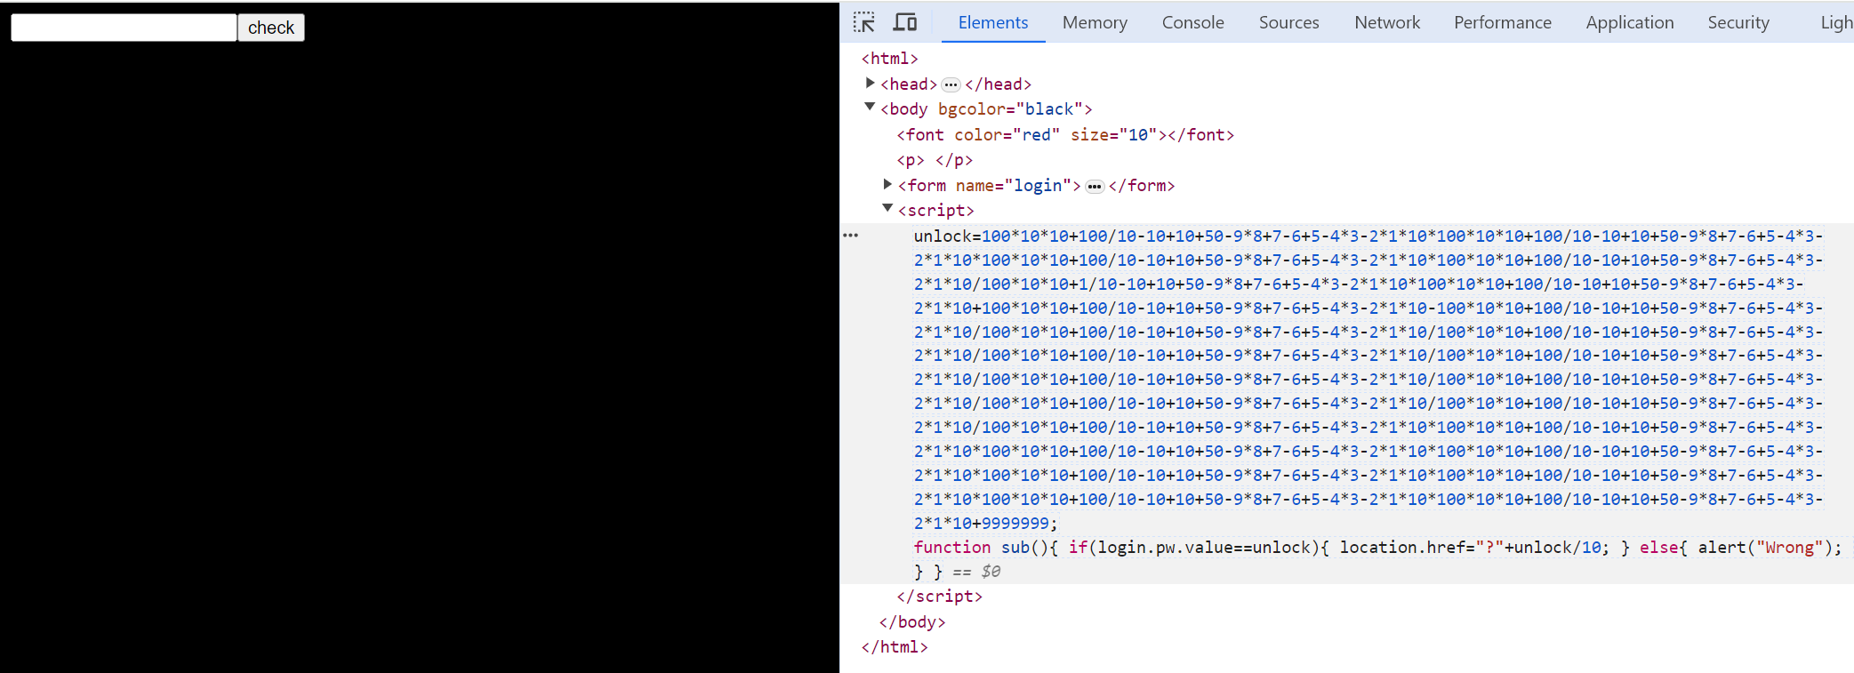Open the three-dot actions beside the script text
This screenshot has width=1854, height=673.
tap(851, 236)
